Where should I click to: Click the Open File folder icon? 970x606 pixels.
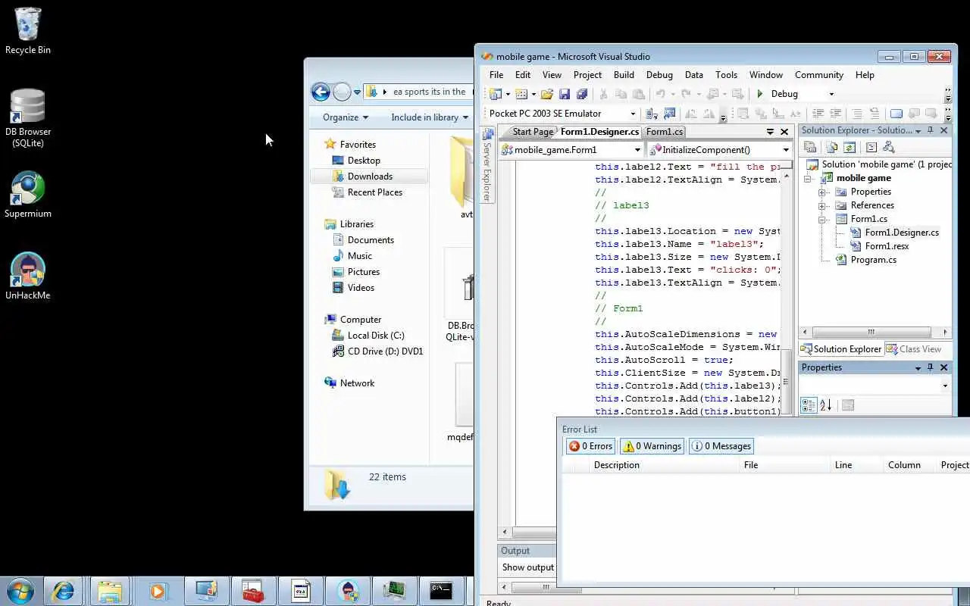pyautogui.click(x=547, y=94)
